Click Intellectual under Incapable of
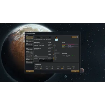The width and height of the screenshot is (105, 105). click(36, 50)
